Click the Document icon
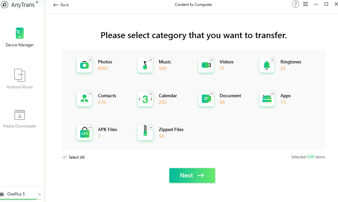 206,99
